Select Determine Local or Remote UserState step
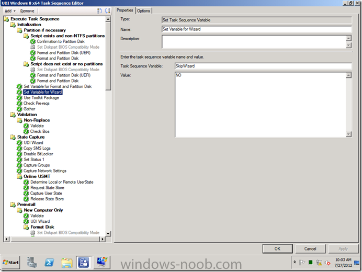 62,182
